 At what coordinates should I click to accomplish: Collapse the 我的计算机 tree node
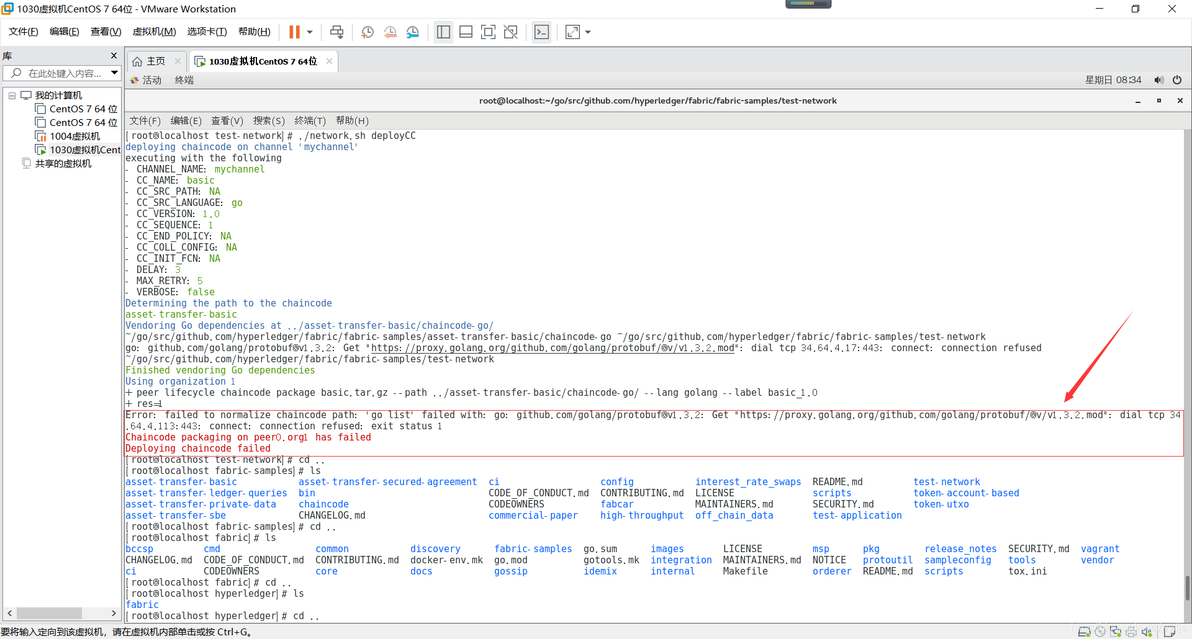pos(12,96)
